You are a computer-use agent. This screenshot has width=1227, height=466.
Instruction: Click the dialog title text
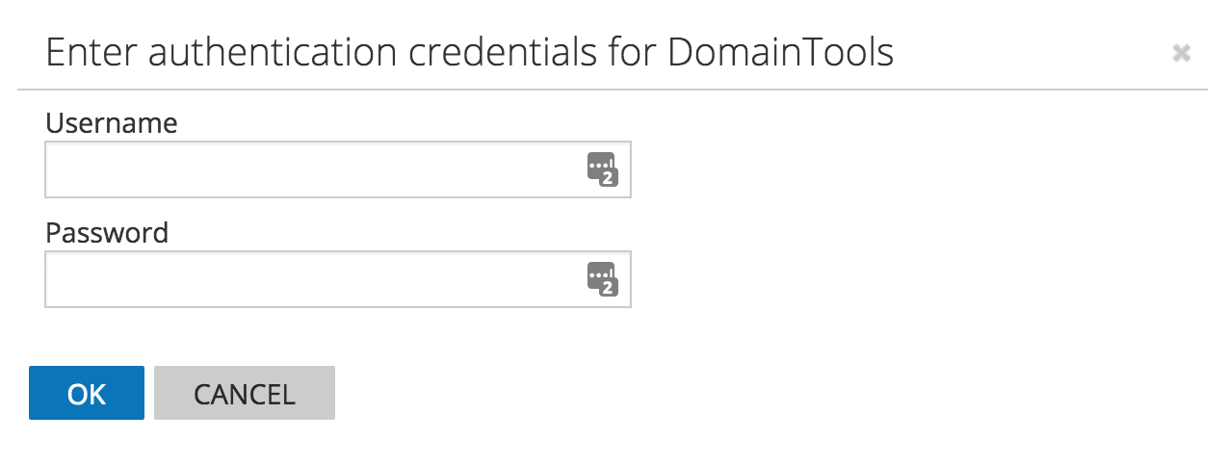(469, 53)
